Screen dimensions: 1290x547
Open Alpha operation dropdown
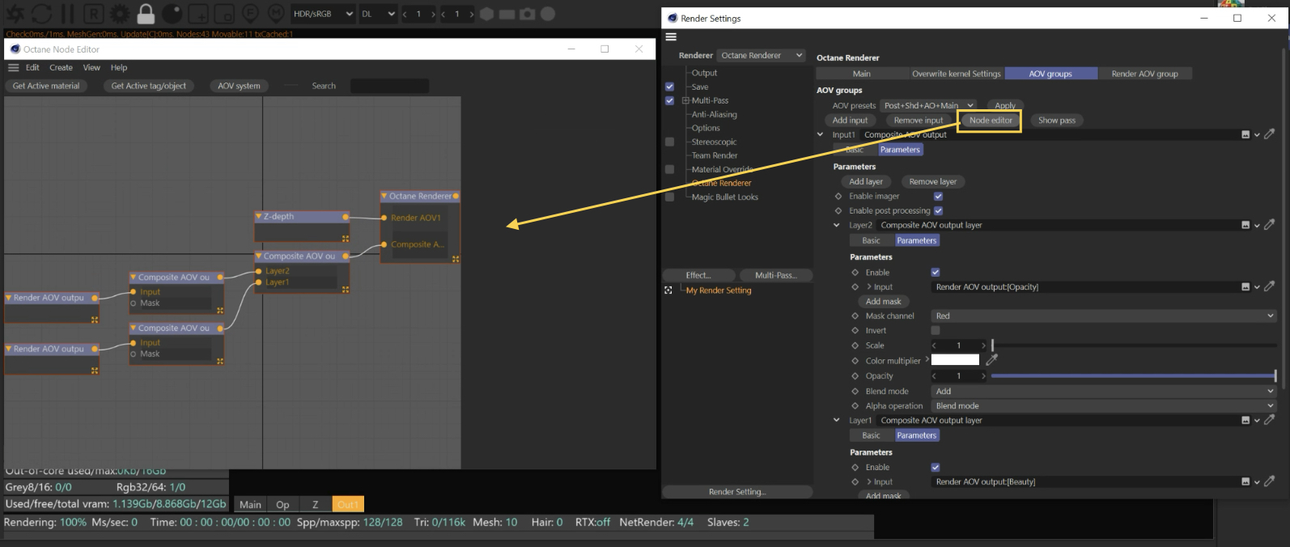pyautogui.click(x=1104, y=406)
